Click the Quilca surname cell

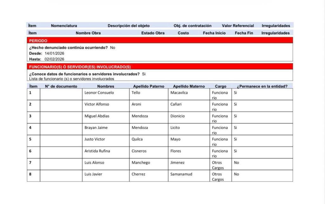click(137, 139)
